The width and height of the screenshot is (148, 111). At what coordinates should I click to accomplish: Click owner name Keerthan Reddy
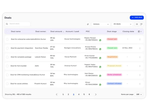point(41,48)
